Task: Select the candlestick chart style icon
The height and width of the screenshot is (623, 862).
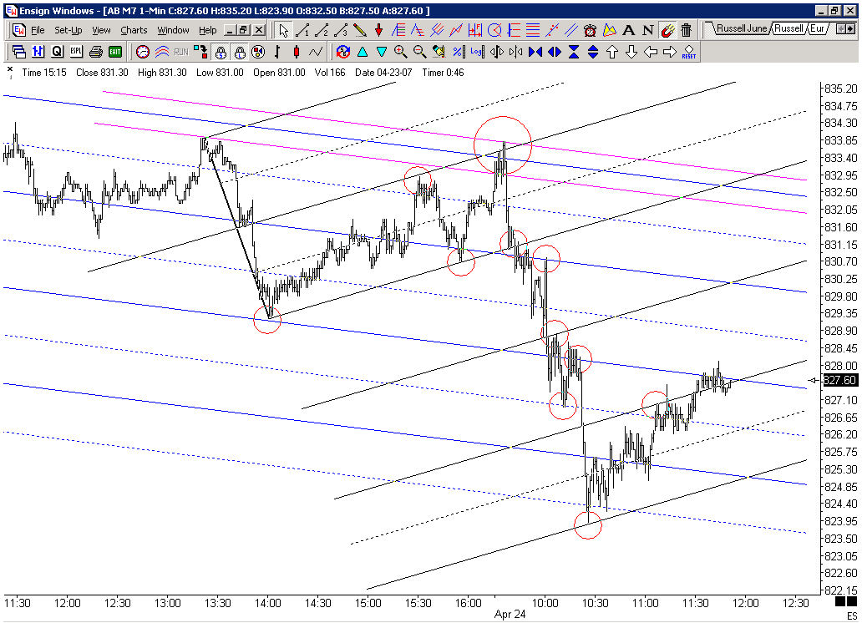Action: click(297, 52)
